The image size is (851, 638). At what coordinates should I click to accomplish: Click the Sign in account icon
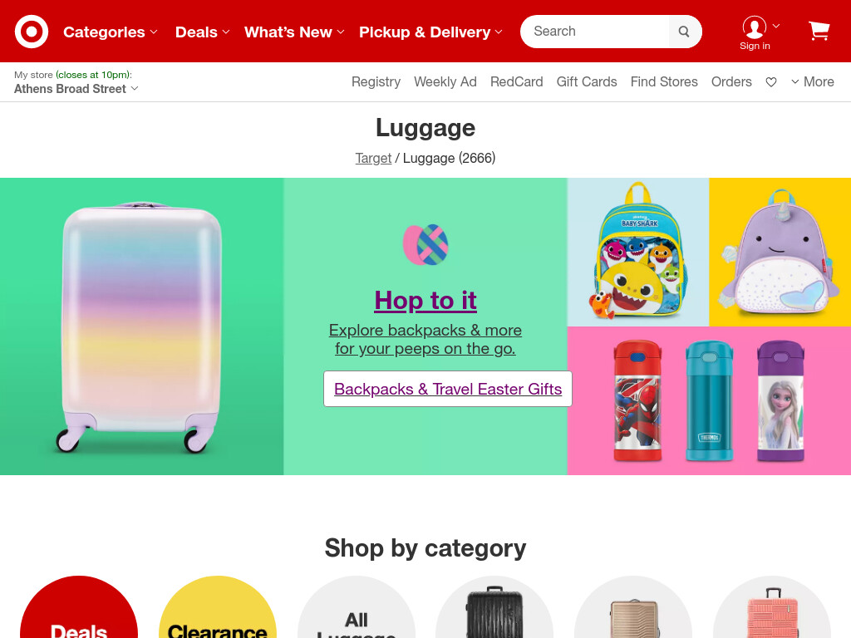point(755,33)
